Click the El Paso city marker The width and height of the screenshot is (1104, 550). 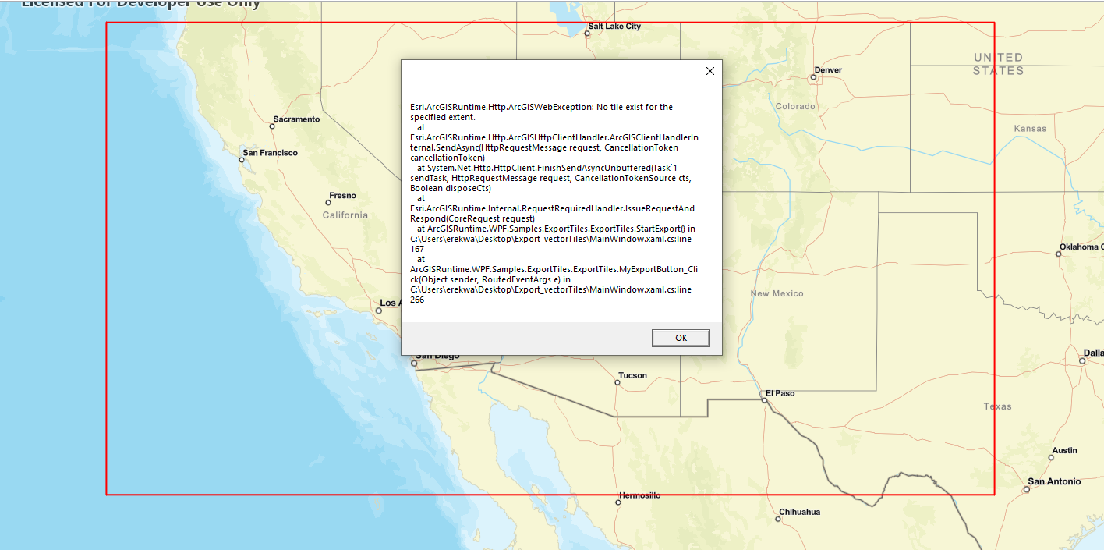(x=763, y=399)
